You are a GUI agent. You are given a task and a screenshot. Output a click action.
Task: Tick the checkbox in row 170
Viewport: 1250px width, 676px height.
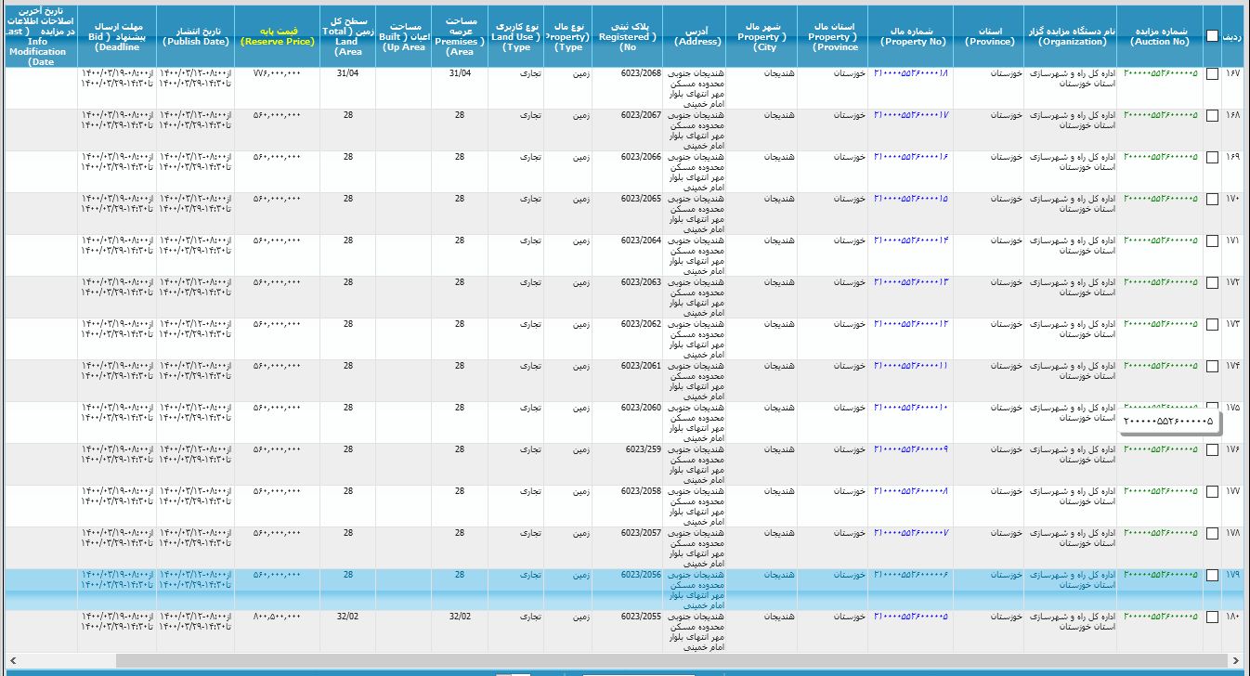1212,200
